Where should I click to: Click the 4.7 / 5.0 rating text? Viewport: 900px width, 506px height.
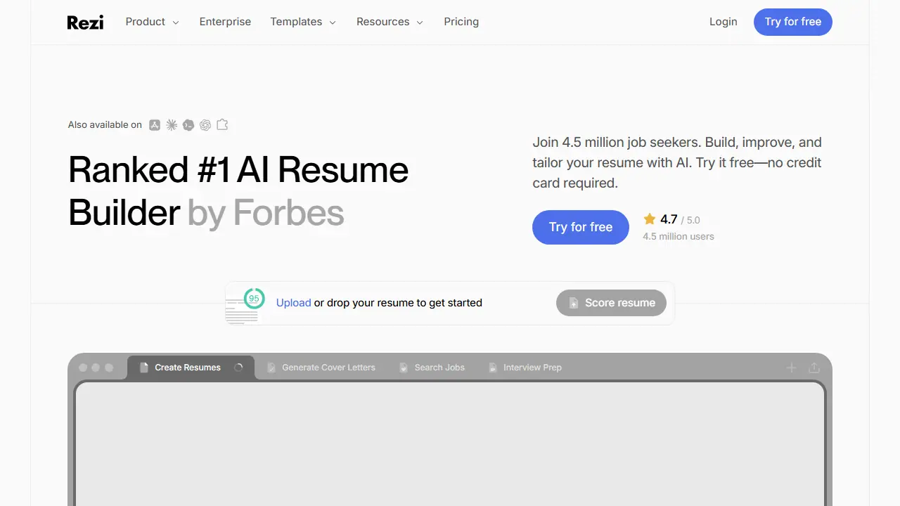(680, 220)
